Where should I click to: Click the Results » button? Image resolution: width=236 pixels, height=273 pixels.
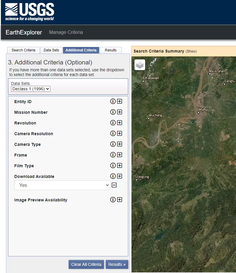117,264
